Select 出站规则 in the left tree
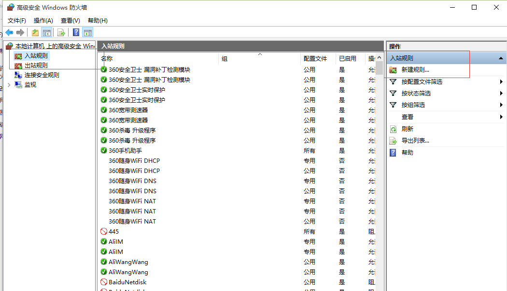The height and width of the screenshot is (291, 507). click(x=36, y=66)
